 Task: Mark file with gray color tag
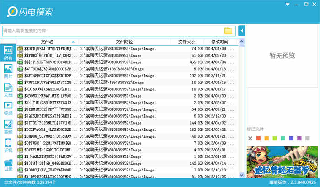coord(308,139)
